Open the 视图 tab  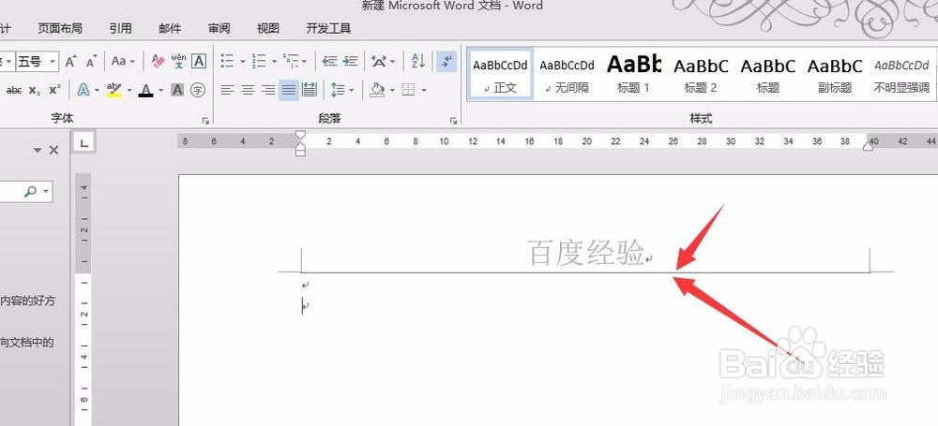pyautogui.click(x=268, y=28)
